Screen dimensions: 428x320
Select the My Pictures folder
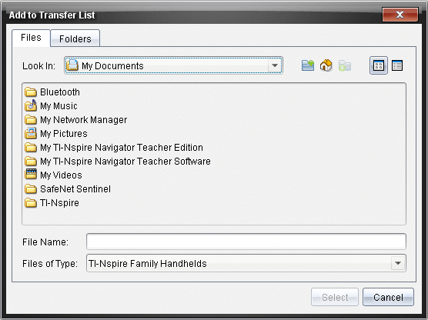click(x=56, y=133)
